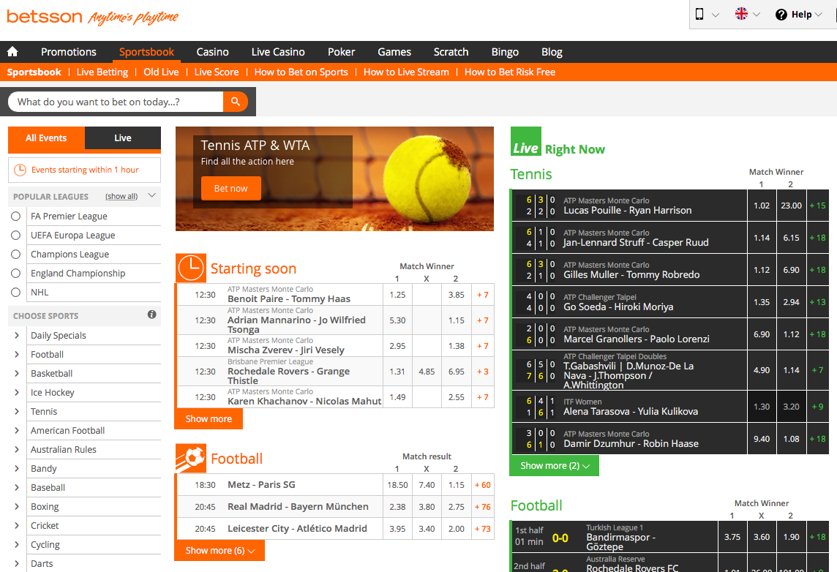Click the Tennis ATP & WTA banner image

click(x=334, y=178)
